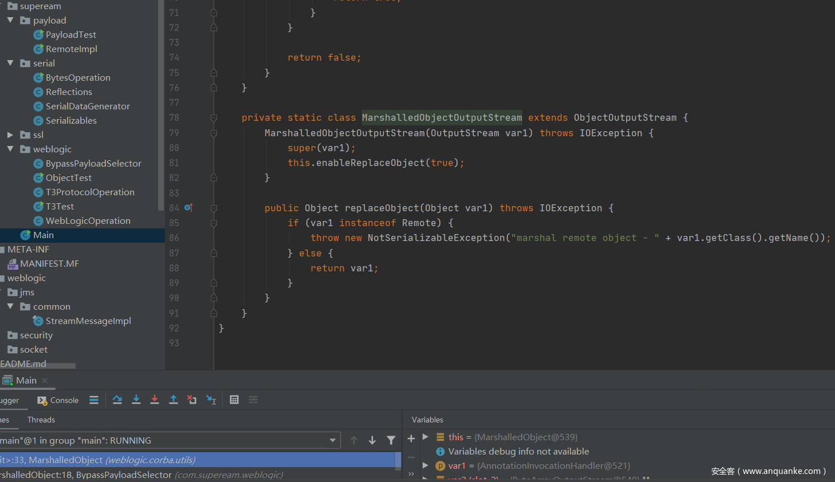Open the thread selector dropdown

pos(332,440)
